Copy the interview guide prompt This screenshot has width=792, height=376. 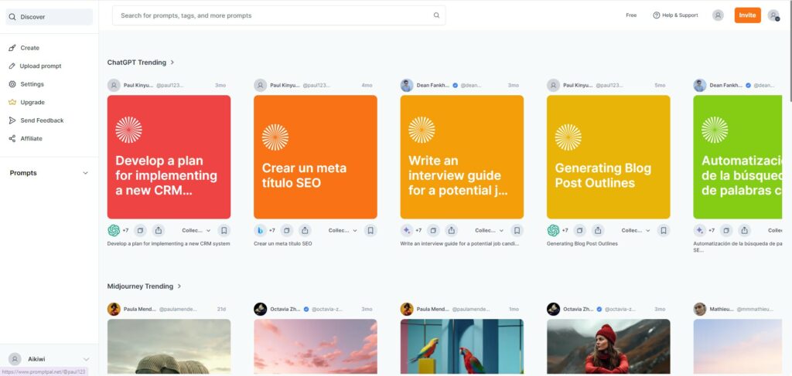point(433,230)
